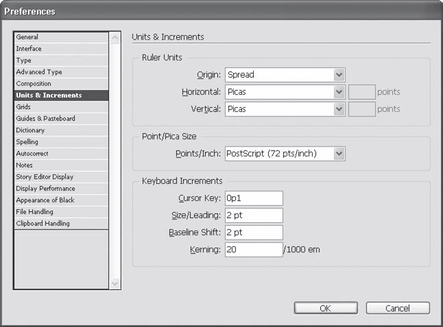443x327 pixels.
Task: Focus the Size/Leading input field
Action: click(x=253, y=215)
